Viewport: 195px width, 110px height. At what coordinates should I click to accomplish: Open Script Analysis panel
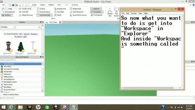(44, 12)
